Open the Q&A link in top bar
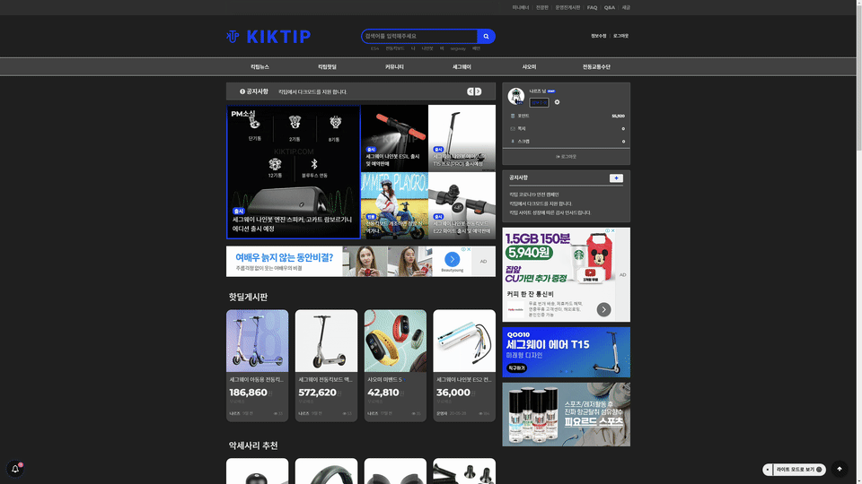 [610, 8]
